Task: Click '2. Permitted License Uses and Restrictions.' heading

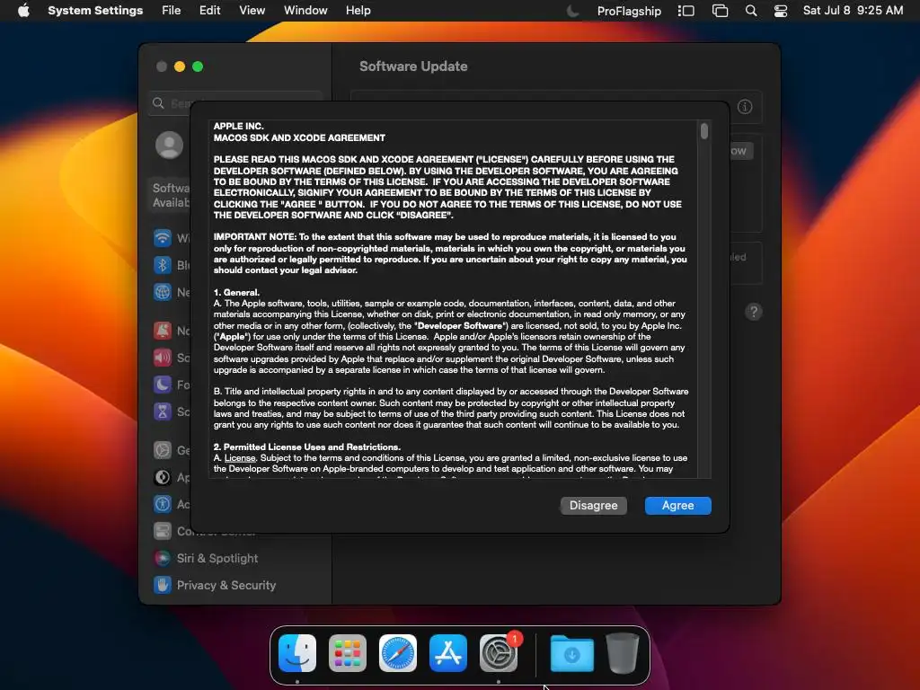Action: point(307,447)
